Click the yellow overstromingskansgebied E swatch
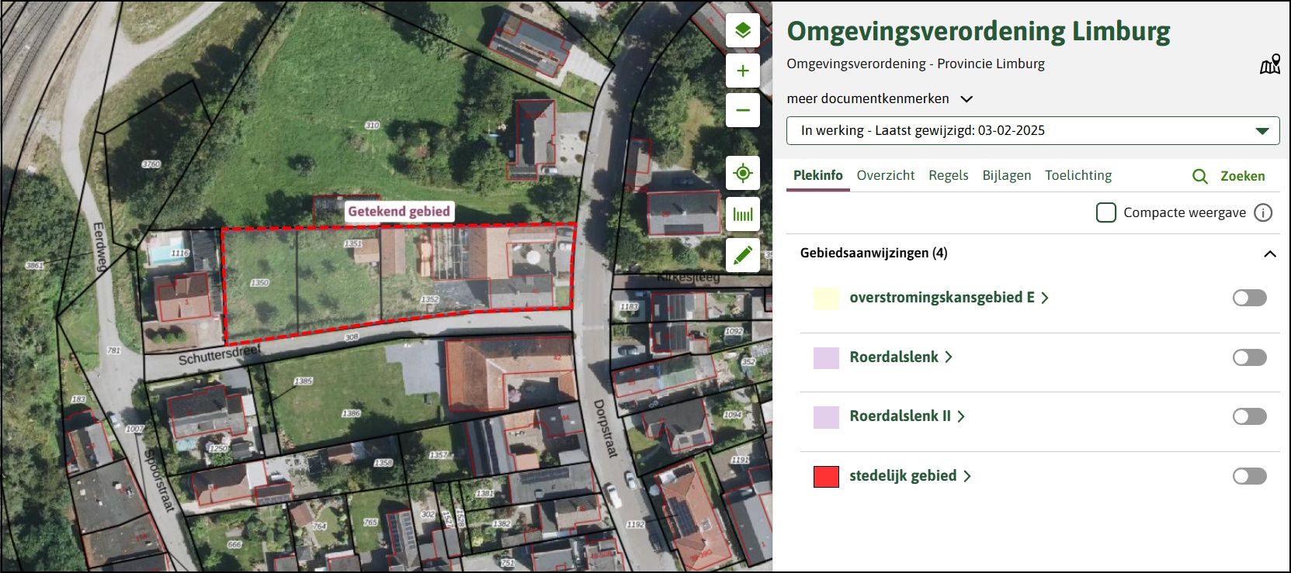 pos(826,299)
